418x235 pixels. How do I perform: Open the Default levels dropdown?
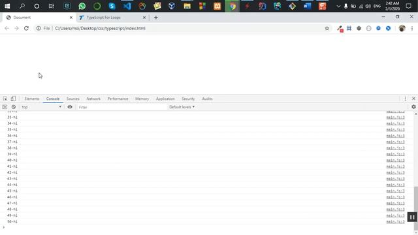click(182, 107)
